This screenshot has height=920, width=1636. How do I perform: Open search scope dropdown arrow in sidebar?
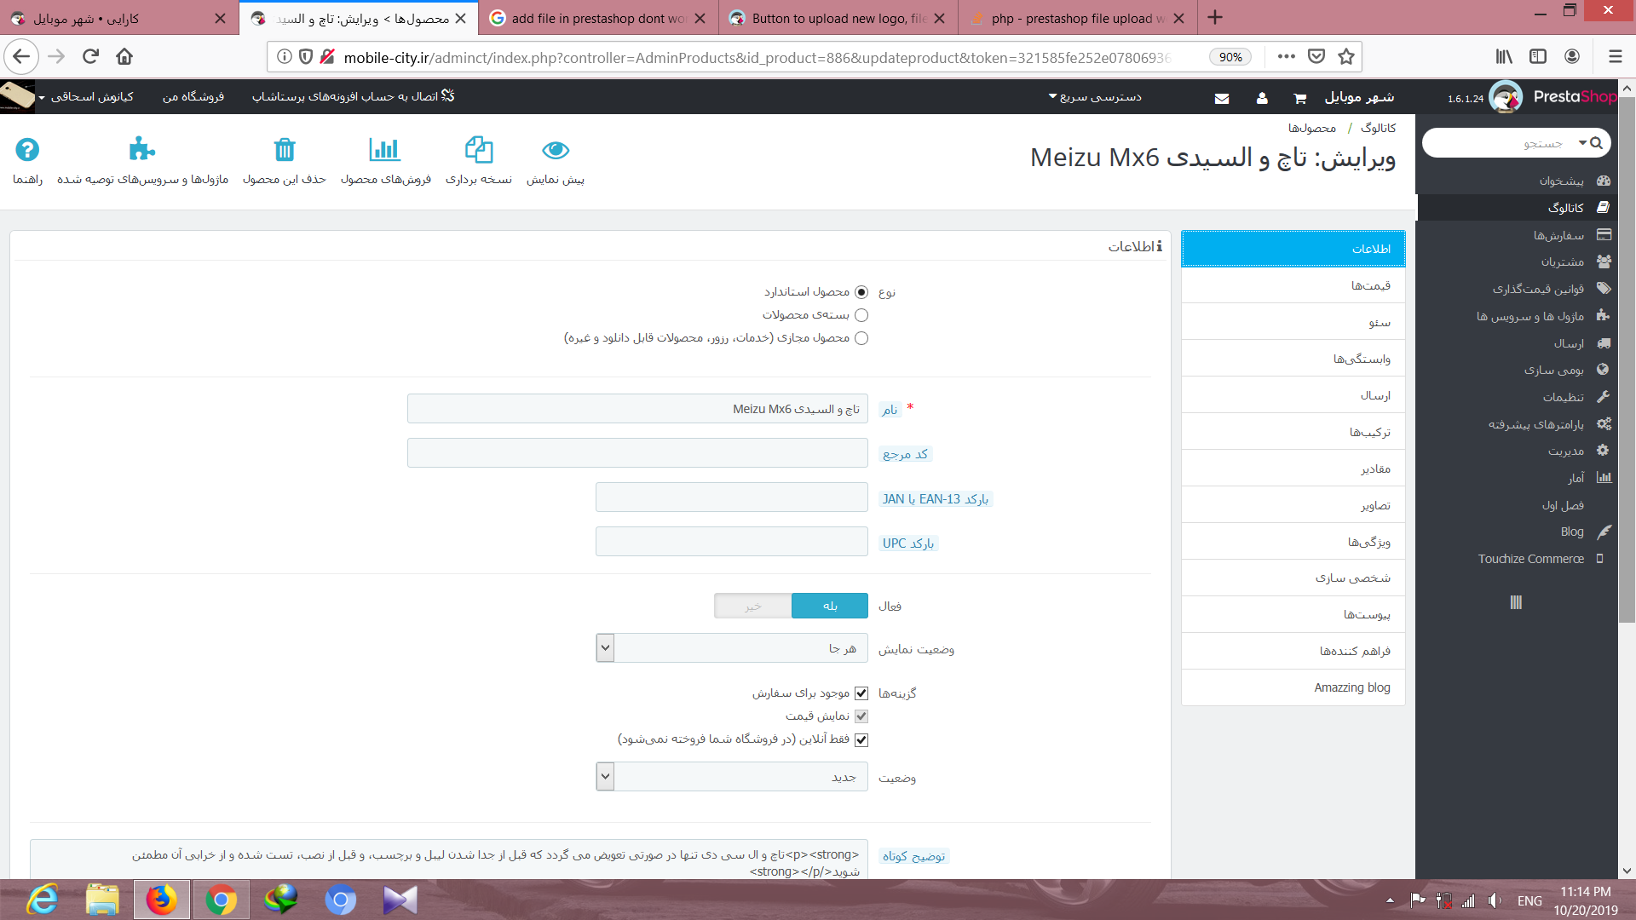pyautogui.click(x=1582, y=143)
